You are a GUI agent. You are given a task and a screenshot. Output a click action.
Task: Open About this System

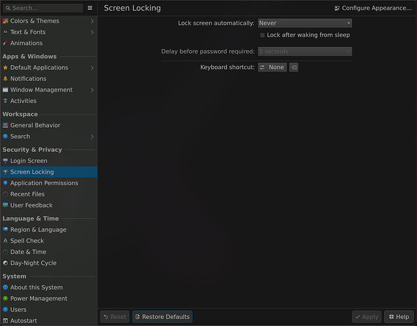coord(49,288)
